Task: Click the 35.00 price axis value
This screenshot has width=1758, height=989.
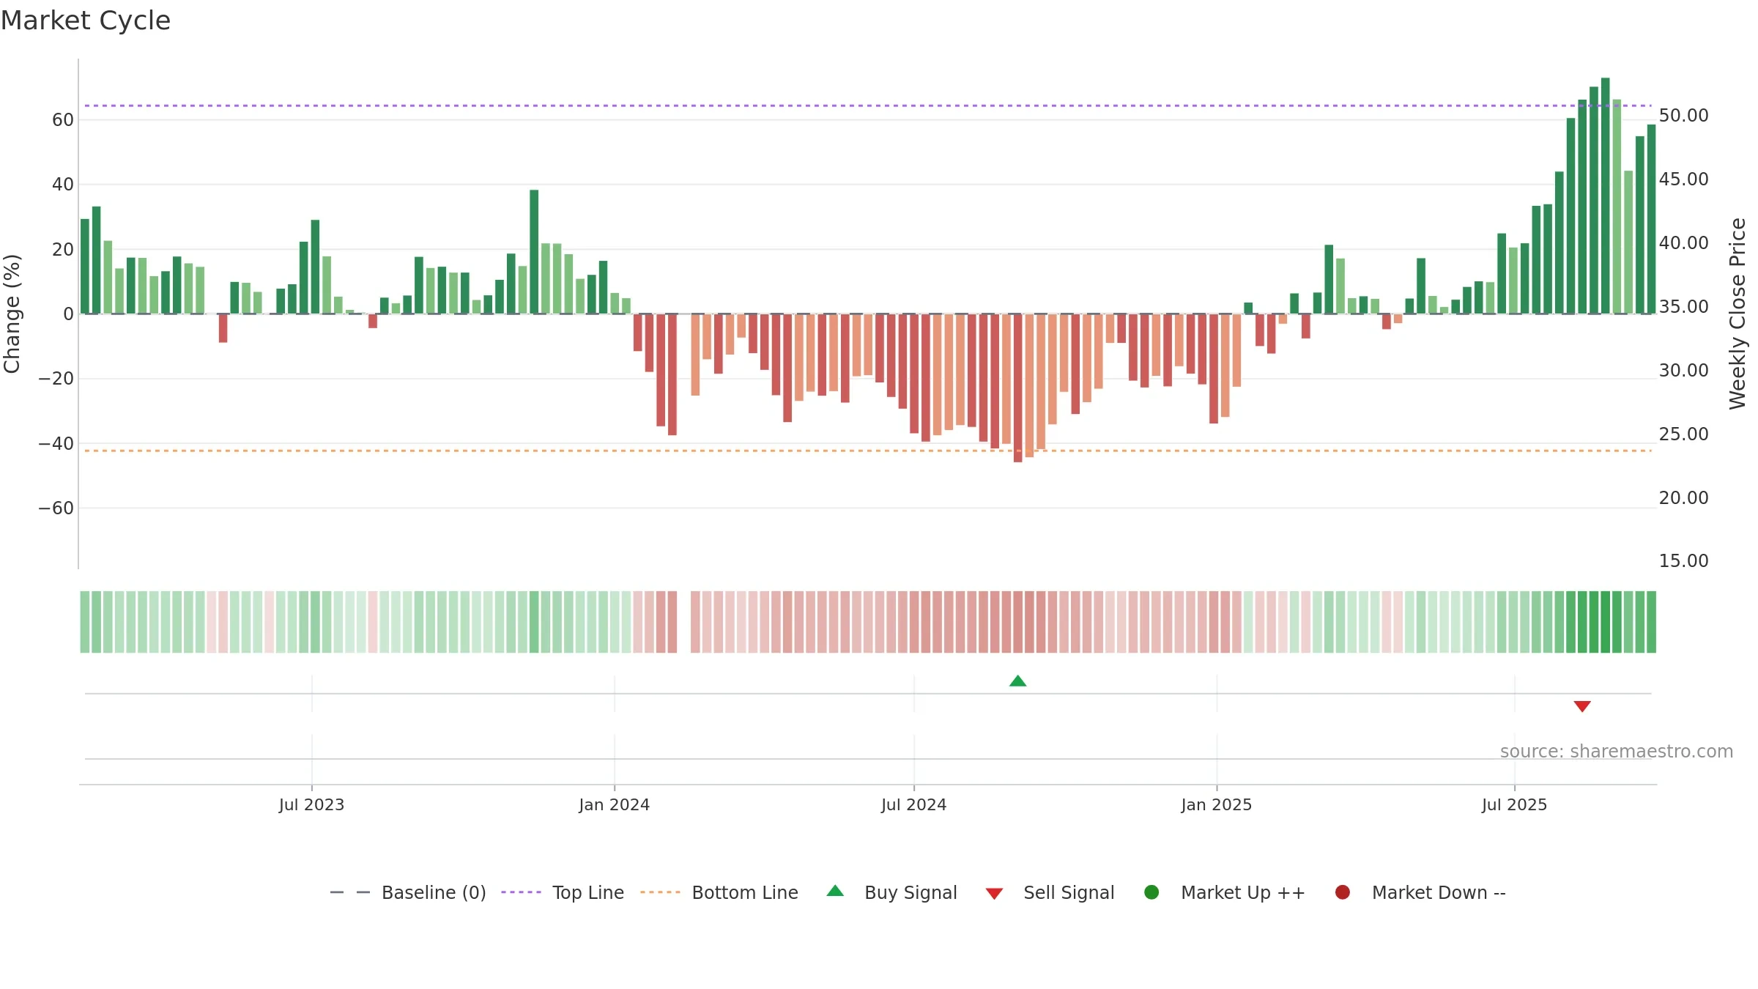Action: tap(1683, 307)
